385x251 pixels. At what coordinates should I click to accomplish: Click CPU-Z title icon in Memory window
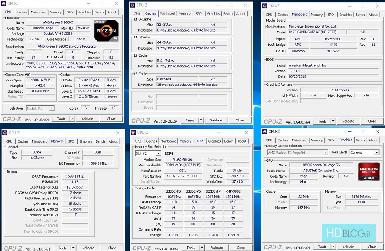click(x=5, y=133)
